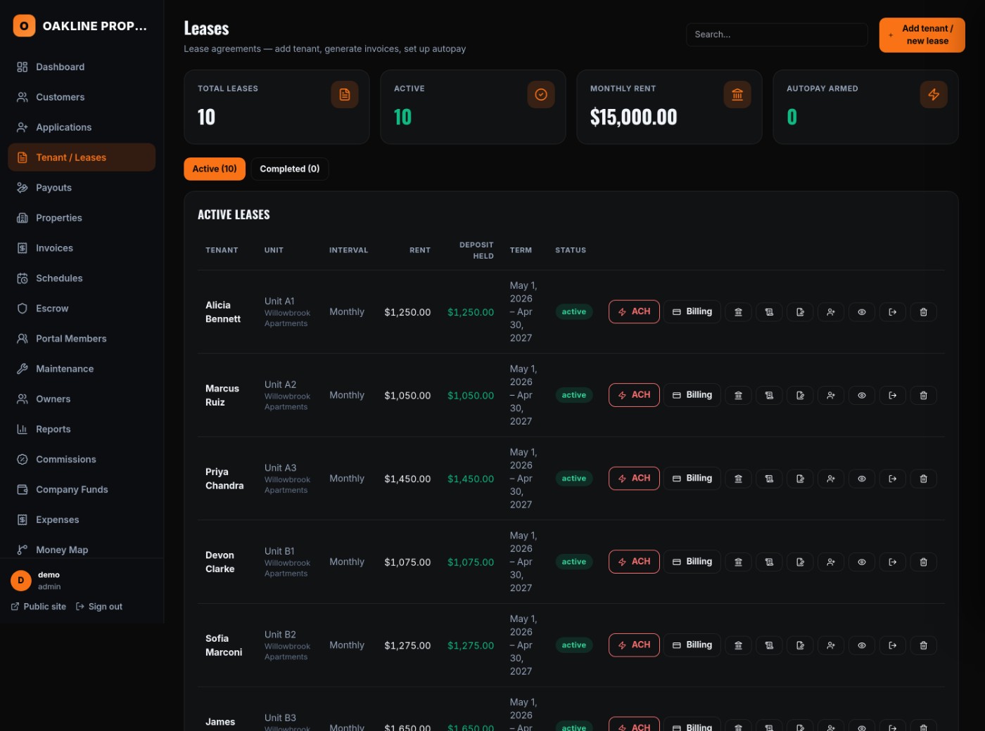
Task: Click Sign out link
Action: (99, 607)
